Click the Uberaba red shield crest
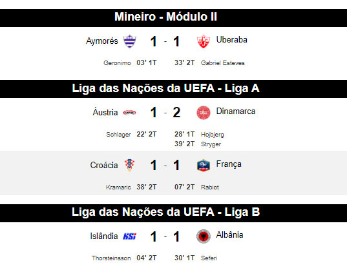 (204, 41)
